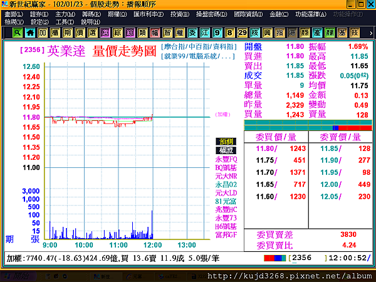376x282 pixels.
Task: Select the 權 toolbar icon
Action: [x=180, y=33]
